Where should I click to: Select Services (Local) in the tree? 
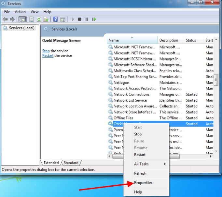[x=21, y=28]
